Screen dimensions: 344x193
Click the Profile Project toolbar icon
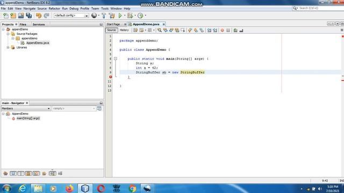point(140,16)
